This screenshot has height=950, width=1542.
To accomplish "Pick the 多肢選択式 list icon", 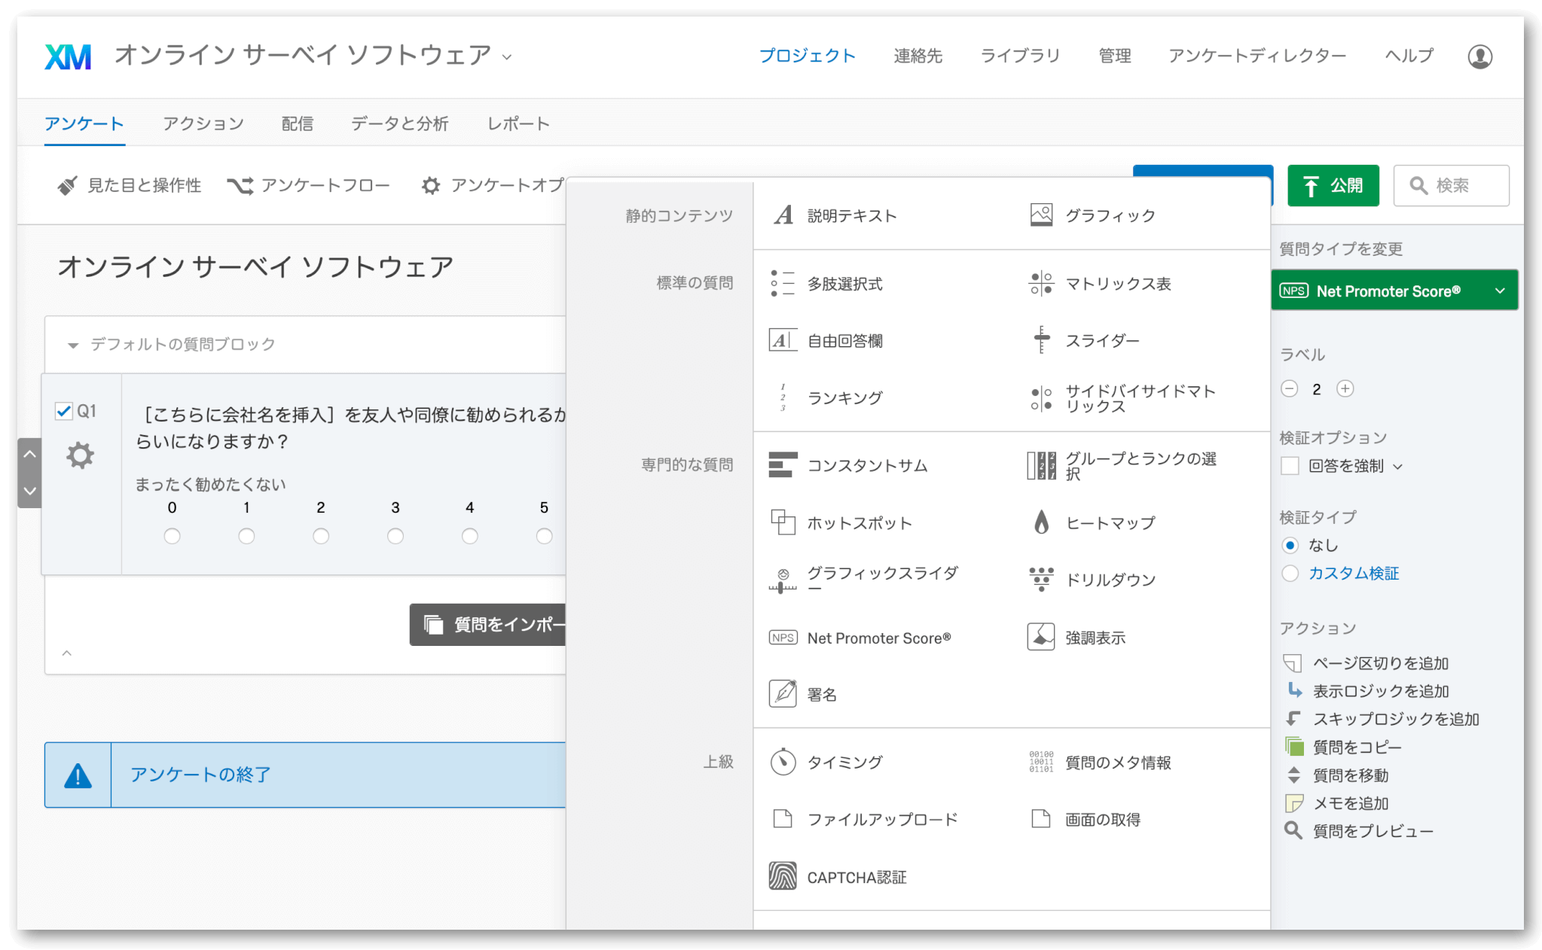I will pos(783,284).
